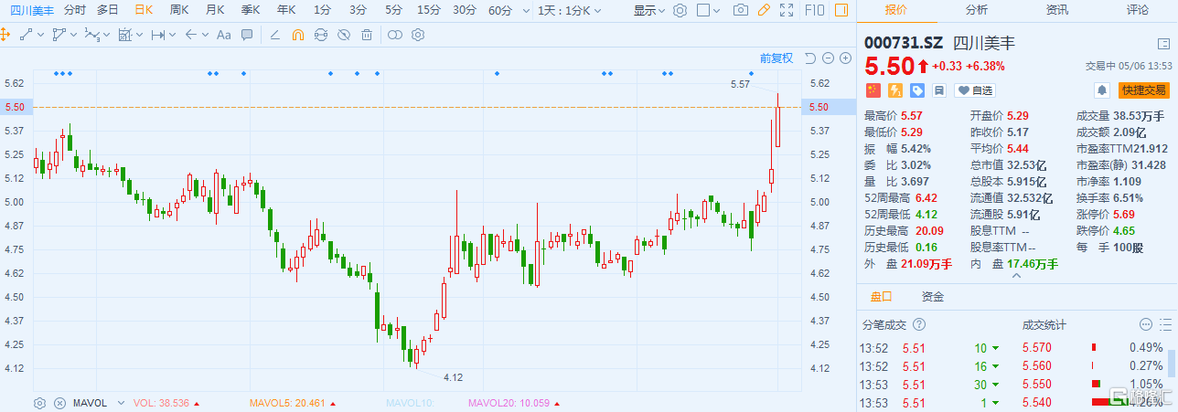Set a price alert with bell icon
Viewport: 1178px width, 412px height.
tap(1102, 90)
